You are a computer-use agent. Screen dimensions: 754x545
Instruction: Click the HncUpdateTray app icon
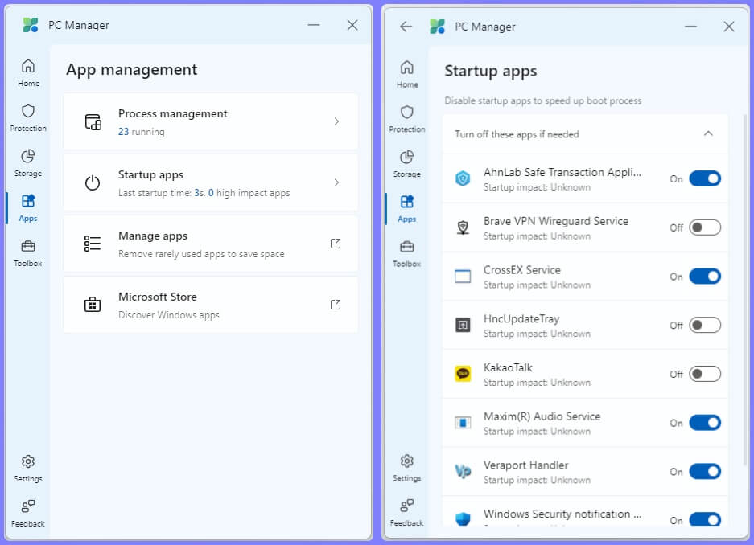tap(463, 325)
